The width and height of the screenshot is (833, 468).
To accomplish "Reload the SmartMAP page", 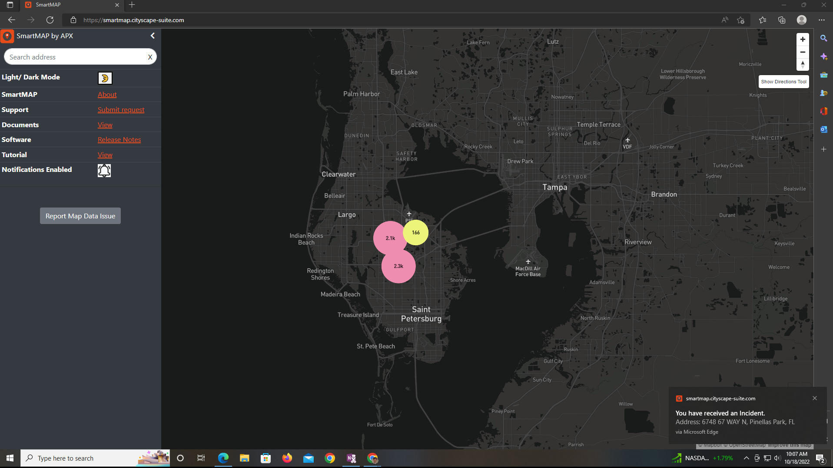I will tap(50, 20).
